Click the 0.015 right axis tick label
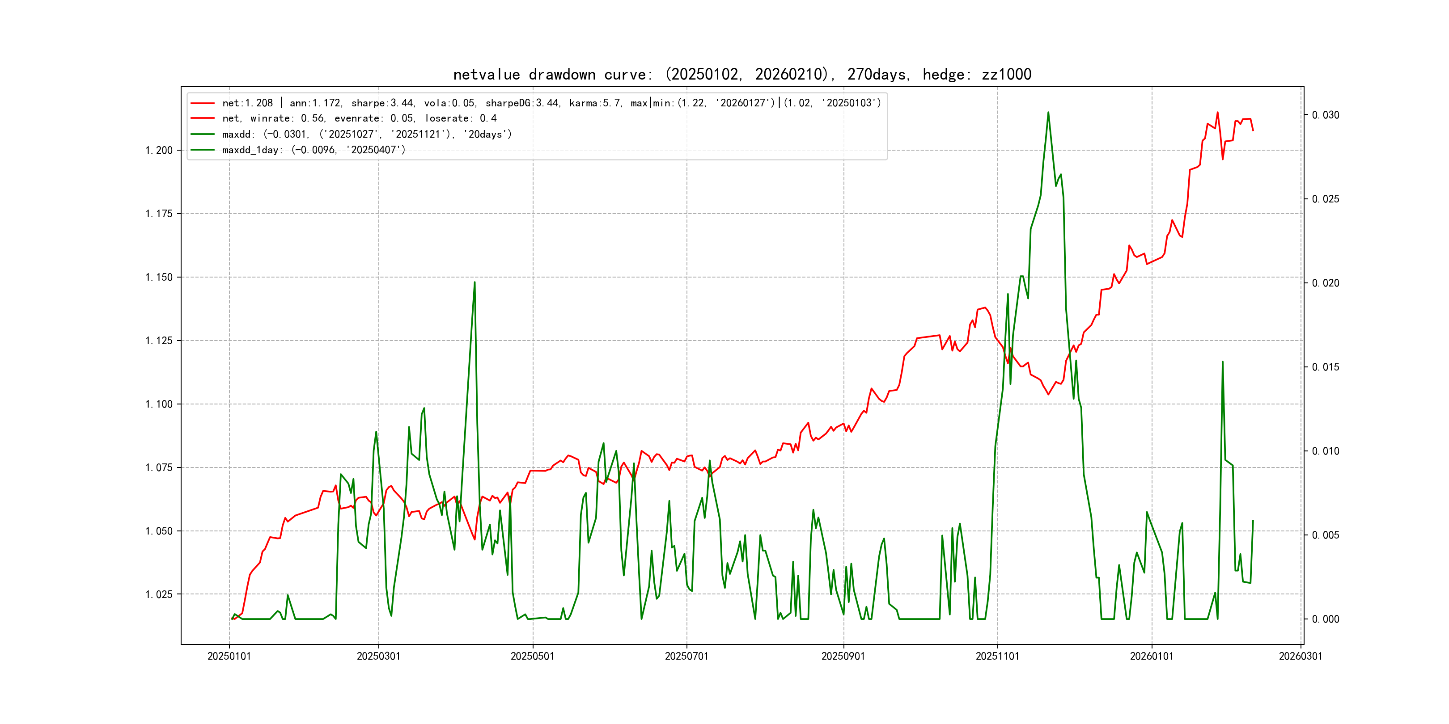The width and height of the screenshot is (1449, 724). (x=1326, y=367)
